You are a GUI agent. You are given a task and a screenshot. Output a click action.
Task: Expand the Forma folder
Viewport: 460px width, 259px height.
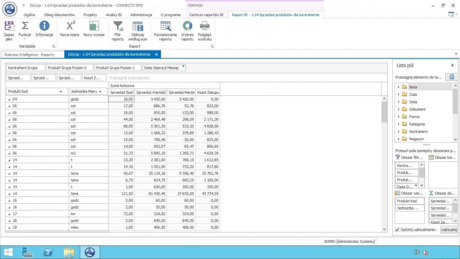point(398,116)
